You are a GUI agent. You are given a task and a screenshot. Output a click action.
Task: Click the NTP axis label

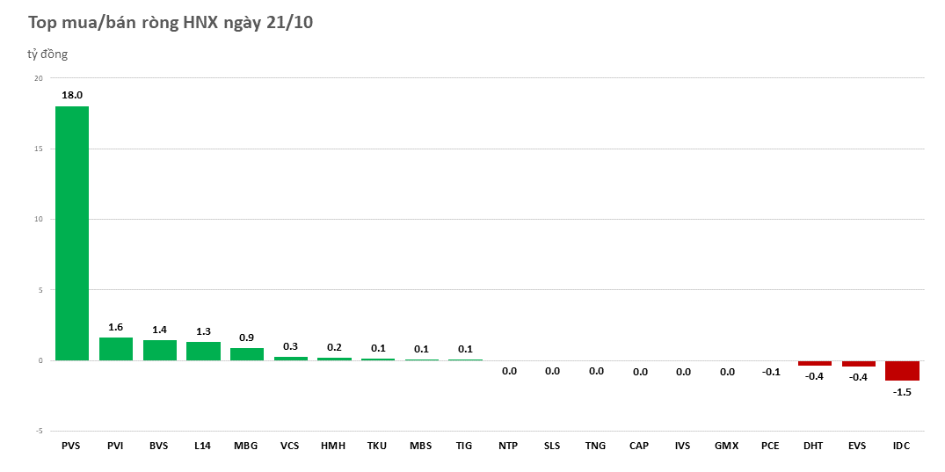(508, 447)
